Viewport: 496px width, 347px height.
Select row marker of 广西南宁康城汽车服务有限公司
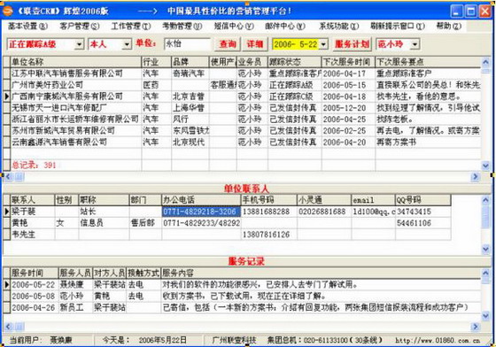(6, 96)
